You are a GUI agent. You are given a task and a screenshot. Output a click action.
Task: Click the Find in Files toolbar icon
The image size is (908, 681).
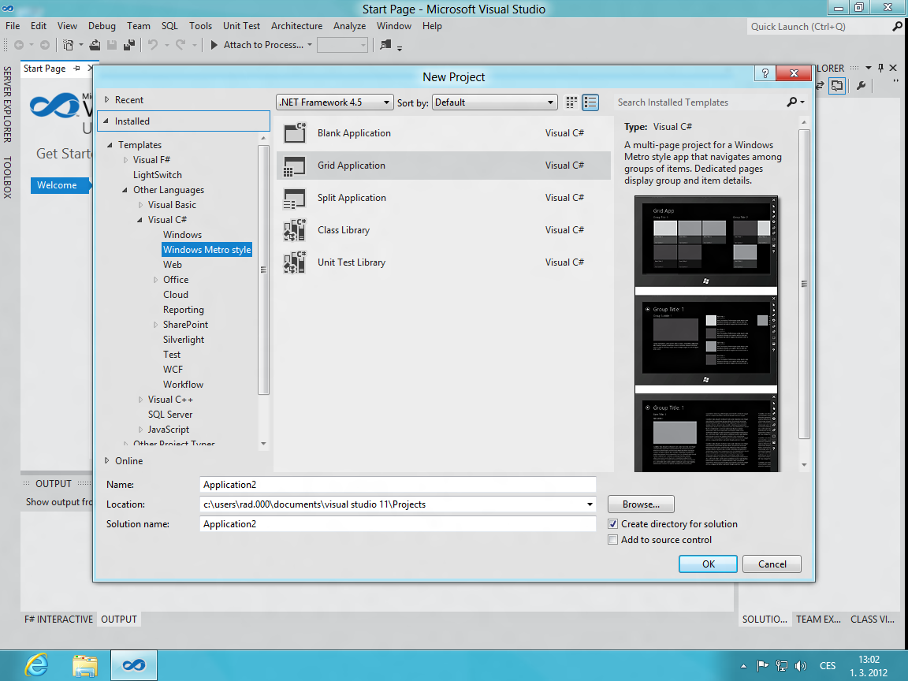click(385, 45)
